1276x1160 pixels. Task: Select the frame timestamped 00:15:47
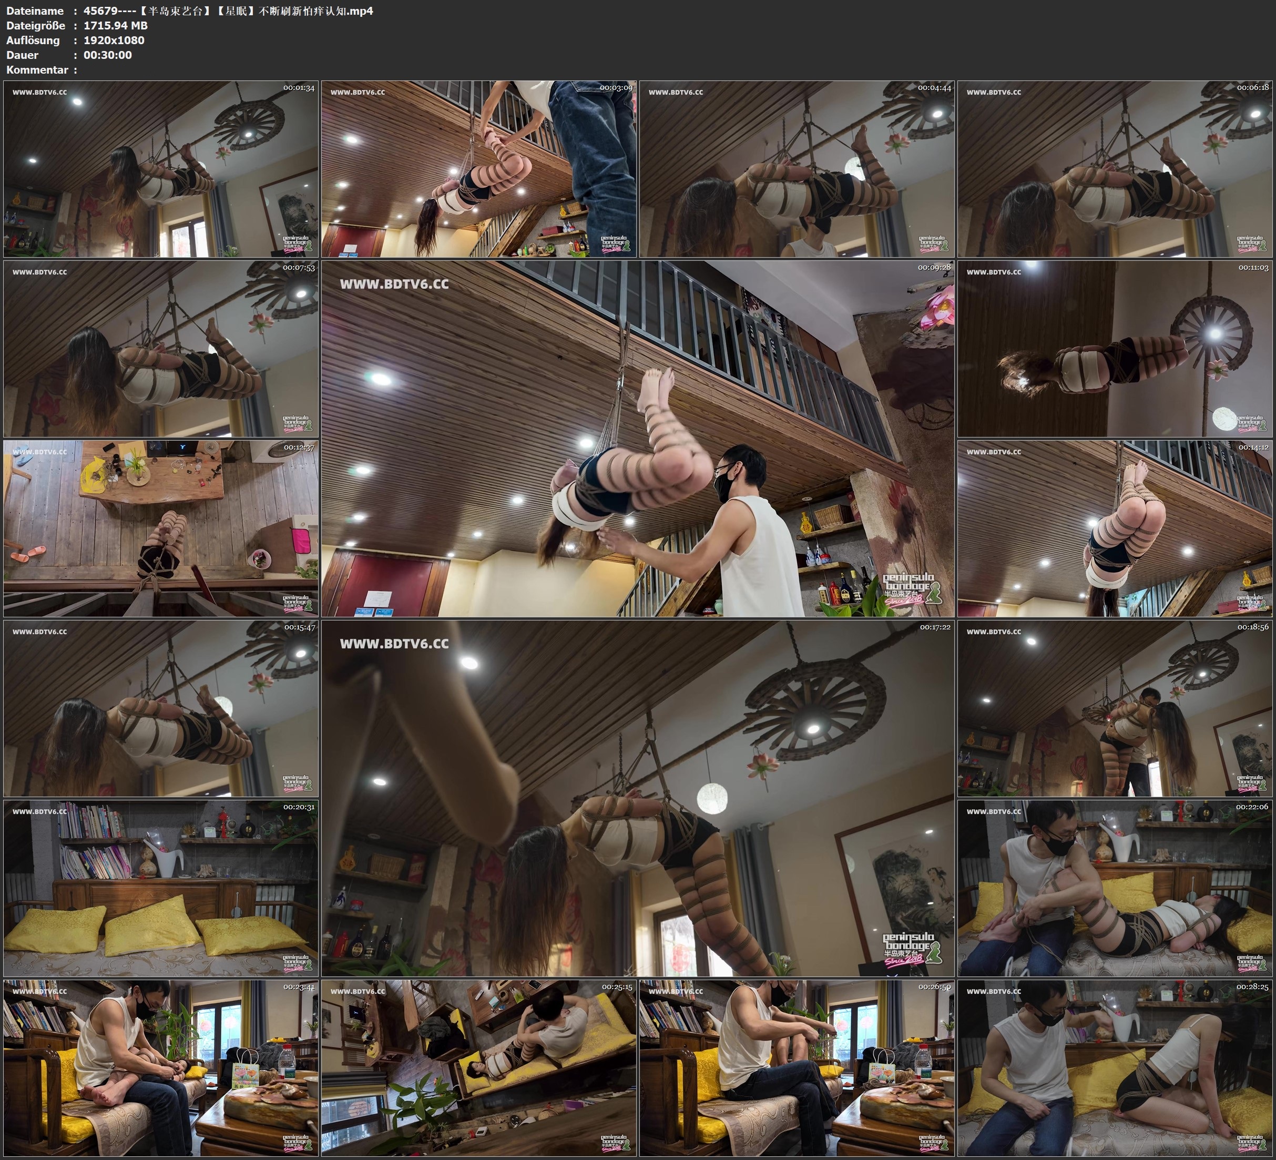pos(161,708)
